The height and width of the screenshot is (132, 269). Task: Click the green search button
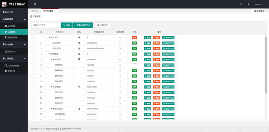point(67,25)
